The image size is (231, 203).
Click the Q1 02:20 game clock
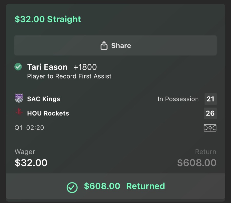tap(30, 128)
